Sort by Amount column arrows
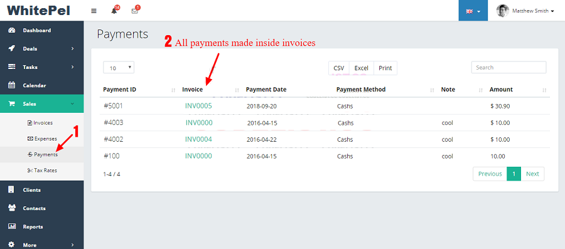The height and width of the screenshot is (249, 565). coord(544,90)
